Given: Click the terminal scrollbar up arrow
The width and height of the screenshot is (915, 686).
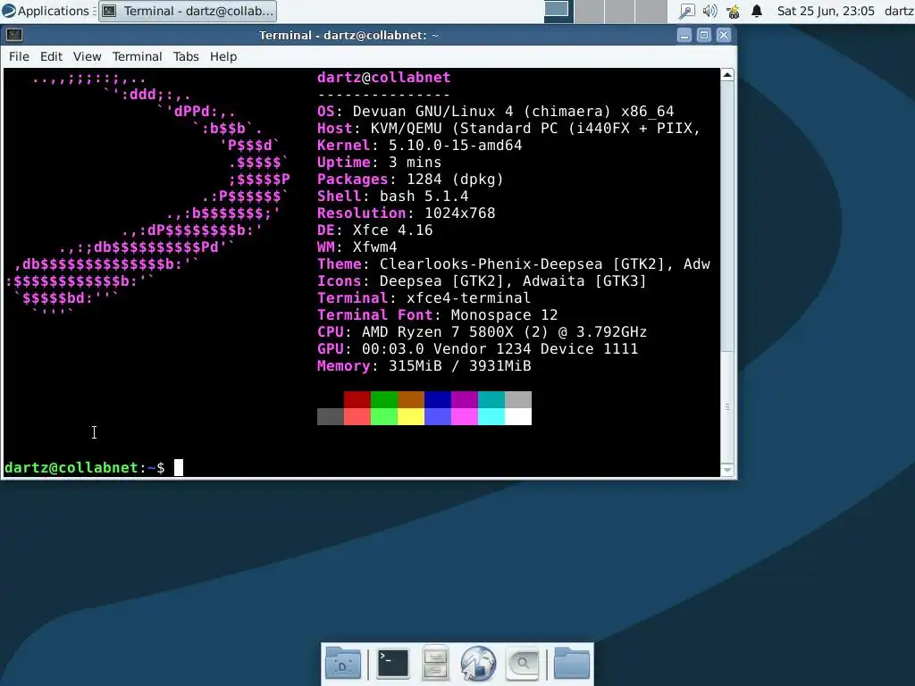Looking at the screenshot, I should point(727,75).
